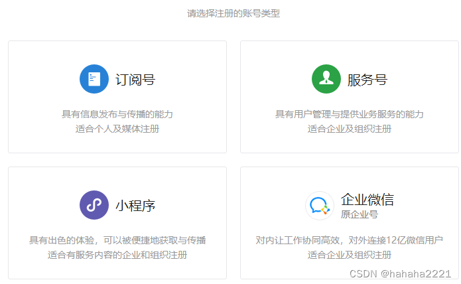Viewport: 461px width, 284px height.
Task: Choose the 企业微信 title text
Action: click(x=367, y=200)
